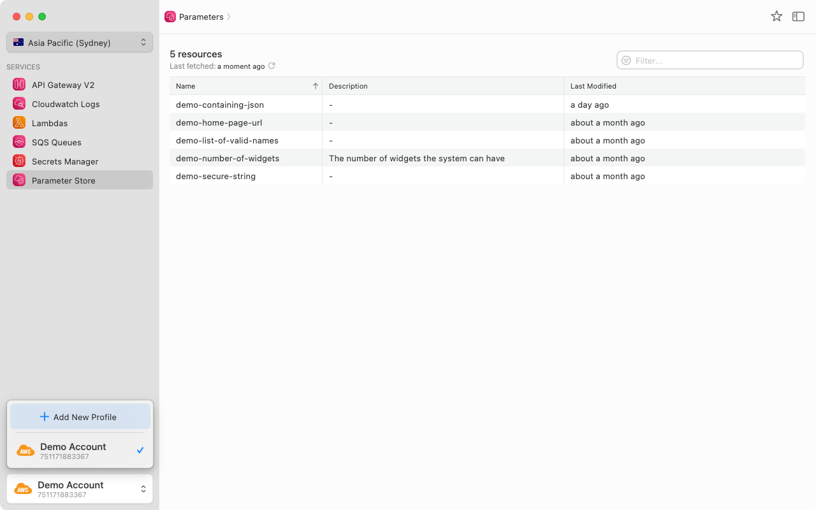Click the AWS cloud icon in profile popup
This screenshot has height=510, width=816.
pyautogui.click(x=25, y=451)
